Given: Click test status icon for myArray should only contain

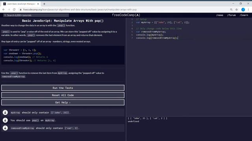Looking at the screenshot, I should tap(5, 112).
